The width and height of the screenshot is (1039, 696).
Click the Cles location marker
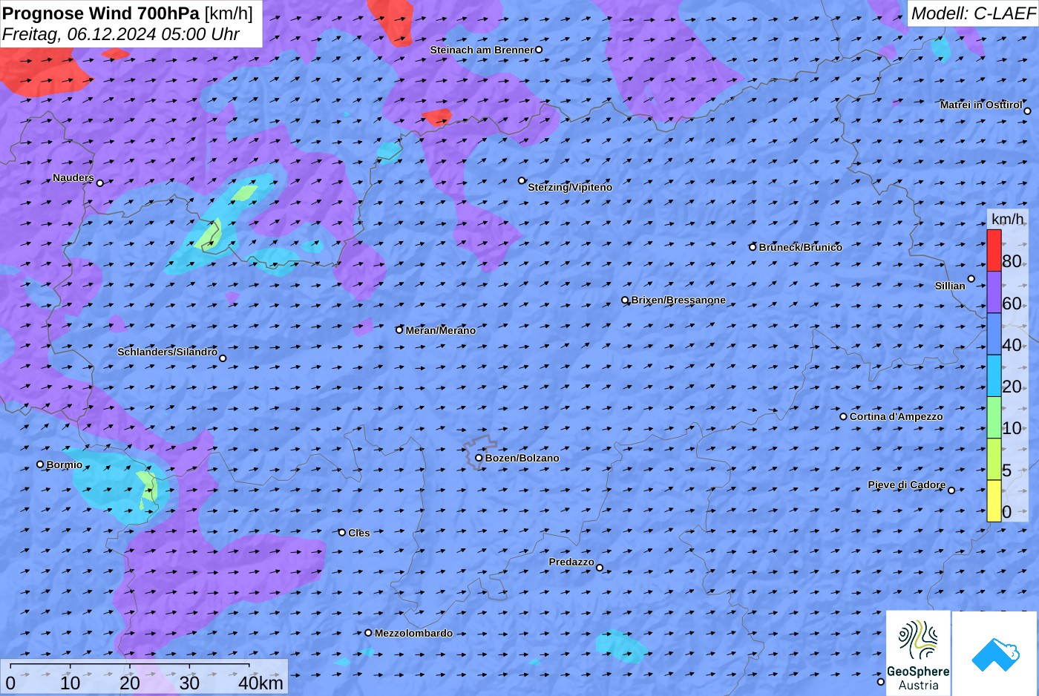coord(342,532)
